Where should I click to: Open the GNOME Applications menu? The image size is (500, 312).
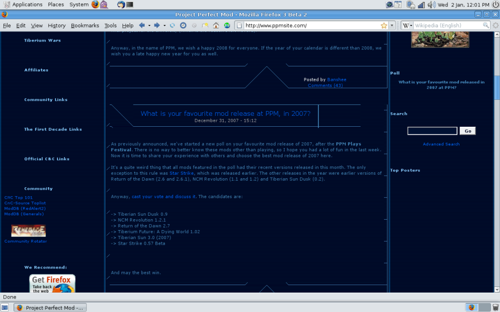(x=23, y=4)
